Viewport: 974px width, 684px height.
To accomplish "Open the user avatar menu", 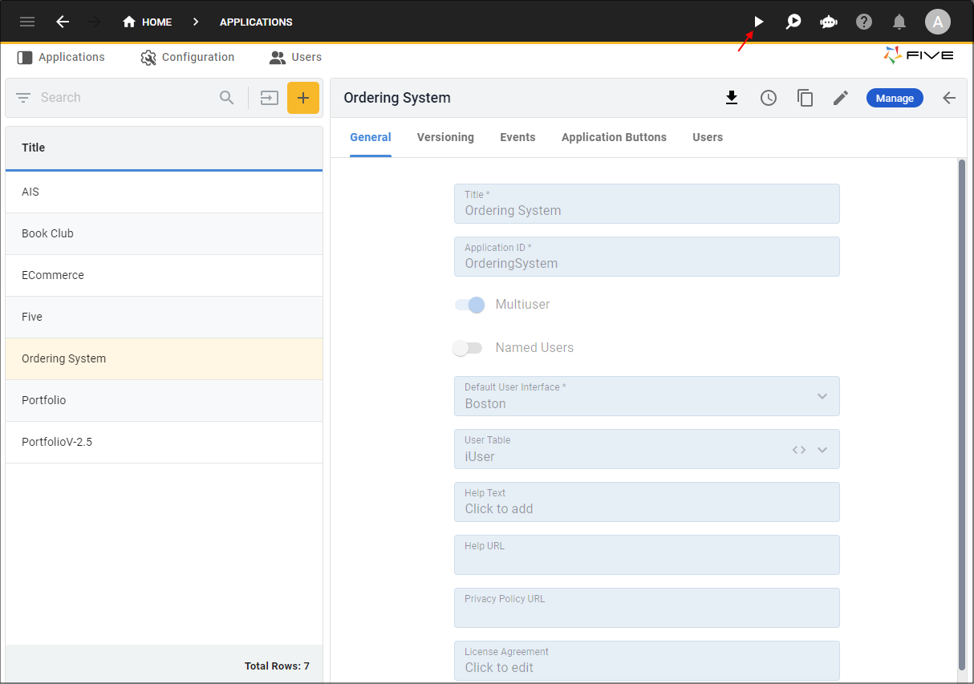I will 938,22.
